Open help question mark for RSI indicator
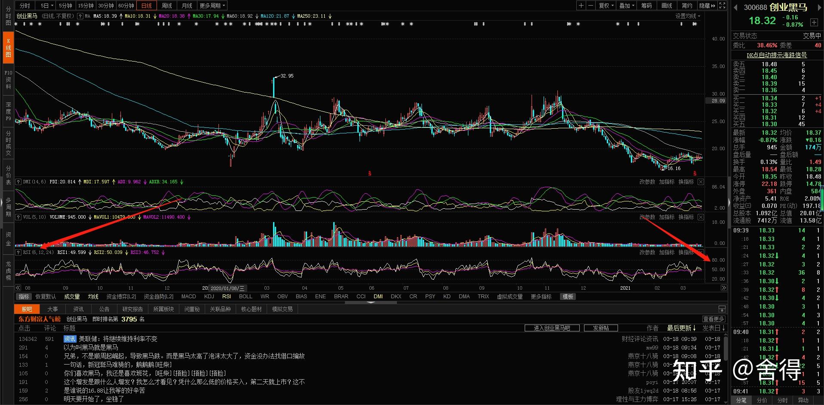 coord(18,252)
